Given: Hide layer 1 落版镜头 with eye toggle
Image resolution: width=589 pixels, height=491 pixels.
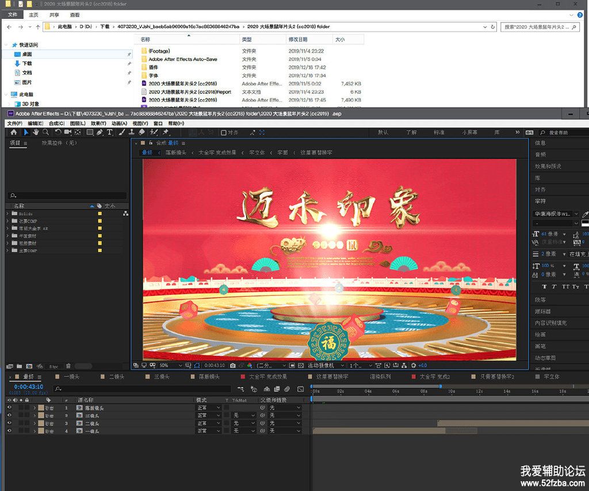Looking at the screenshot, I should 9,408.
